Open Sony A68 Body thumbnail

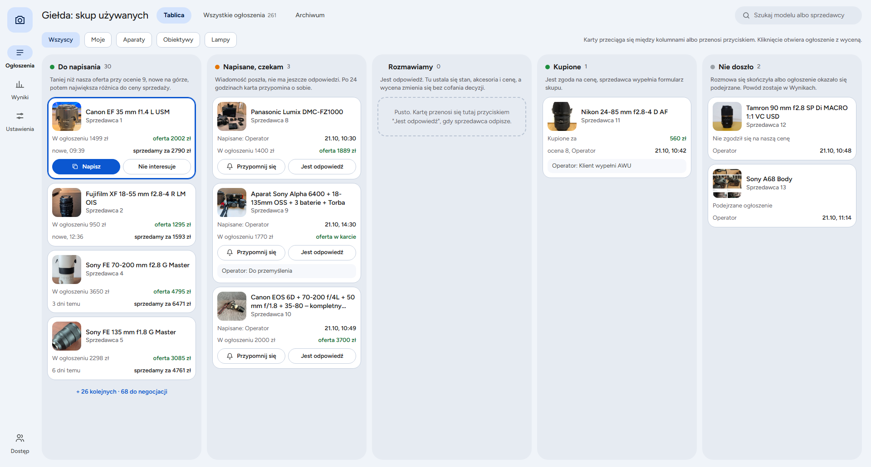(727, 183)
